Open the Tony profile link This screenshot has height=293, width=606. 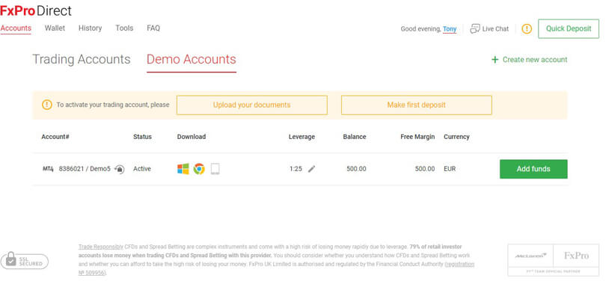coord(450,29)
